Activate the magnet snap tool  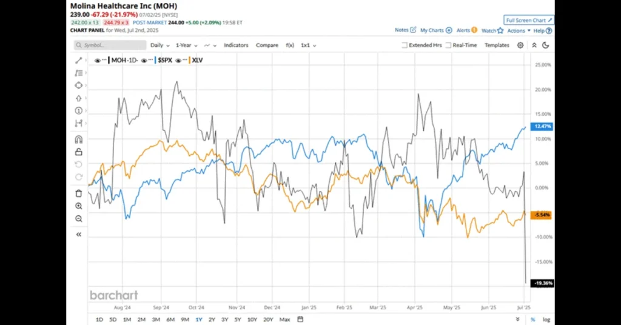pyautogui.click(x=78, y=139)
